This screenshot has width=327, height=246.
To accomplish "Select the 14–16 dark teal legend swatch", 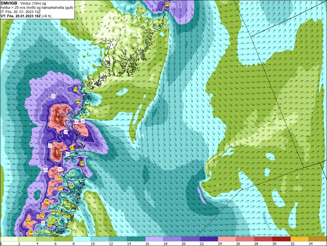I will pyautogui.click(x=136, y=239).
